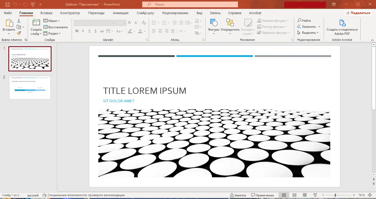Select the Format Painter brush icon
This screenshot has width=376, height=199.
(x=19, y=33)
